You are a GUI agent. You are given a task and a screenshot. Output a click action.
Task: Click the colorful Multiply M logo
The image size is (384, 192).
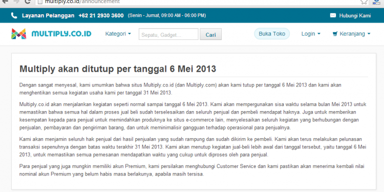pos(18,34)
